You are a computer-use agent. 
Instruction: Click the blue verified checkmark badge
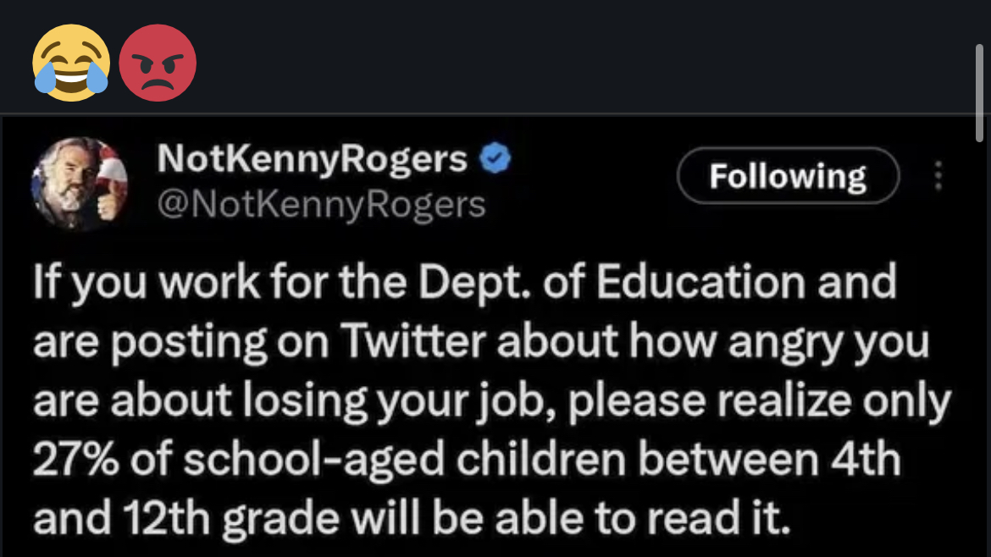point(495,158)
